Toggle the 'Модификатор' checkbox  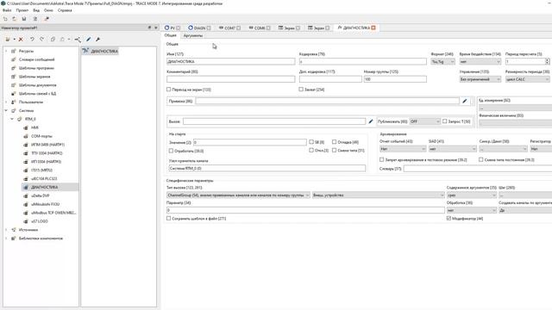click(x=448, y=218)
